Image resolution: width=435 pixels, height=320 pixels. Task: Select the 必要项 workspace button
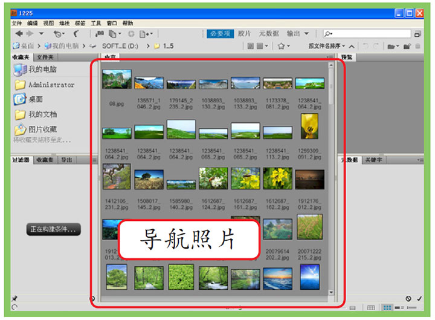pyautogui.click(x=220, y=34)
